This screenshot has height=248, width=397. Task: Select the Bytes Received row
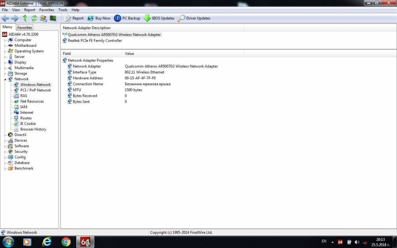pos(97,96)
